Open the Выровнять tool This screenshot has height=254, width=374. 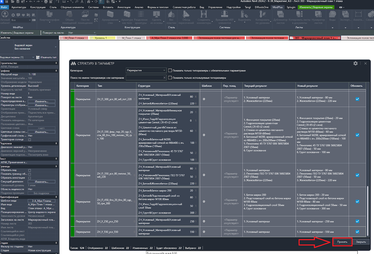click(244, 17)
